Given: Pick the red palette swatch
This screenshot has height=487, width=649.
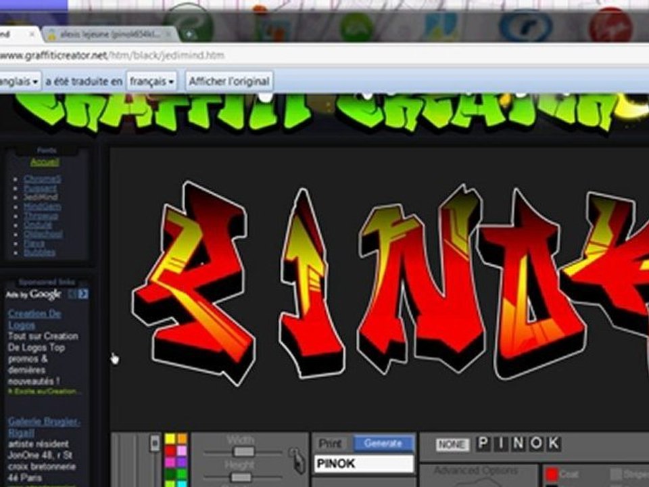Looking at the screenshot, I should [x=170, y=450].
